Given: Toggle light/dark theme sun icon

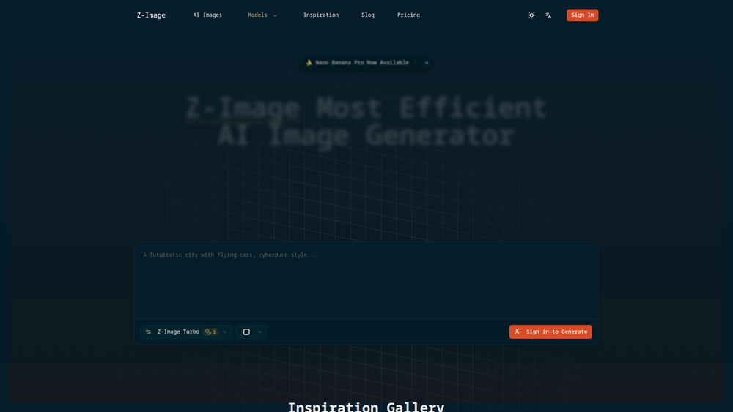Looking at the screenshot, I should 531,15.
